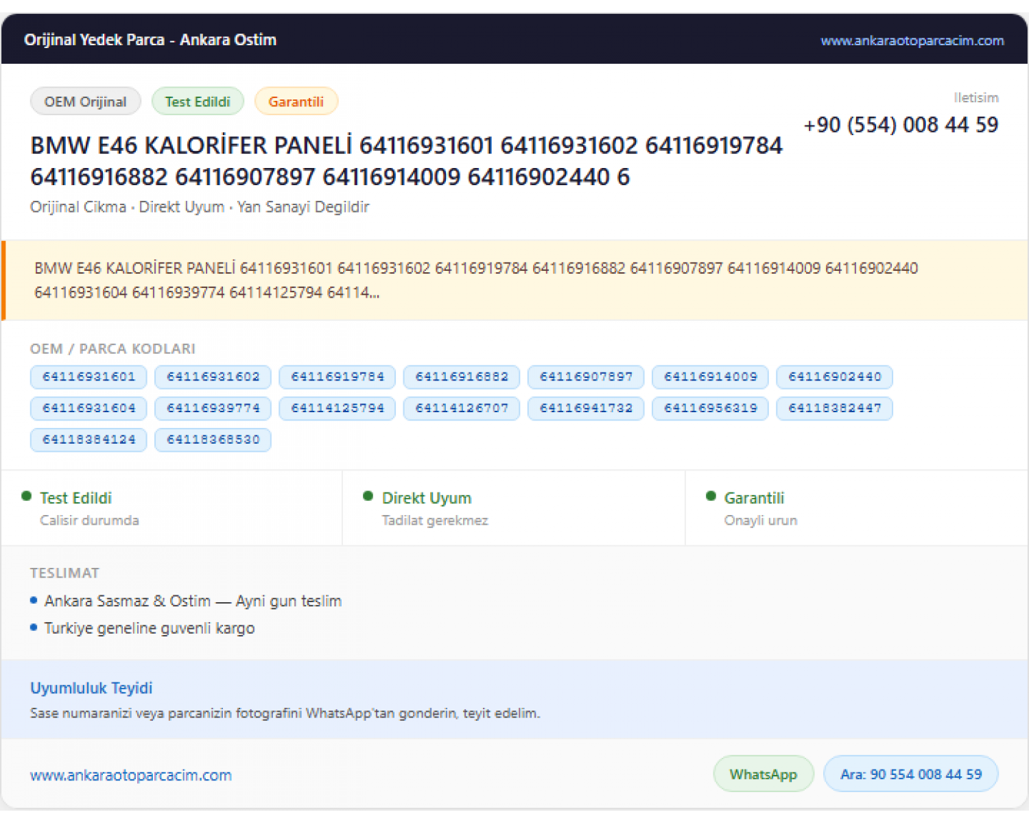The height and width of the screenshot is (823, 1029).
Task: Click part code chip 64118368530
Action: click(213, 440)
